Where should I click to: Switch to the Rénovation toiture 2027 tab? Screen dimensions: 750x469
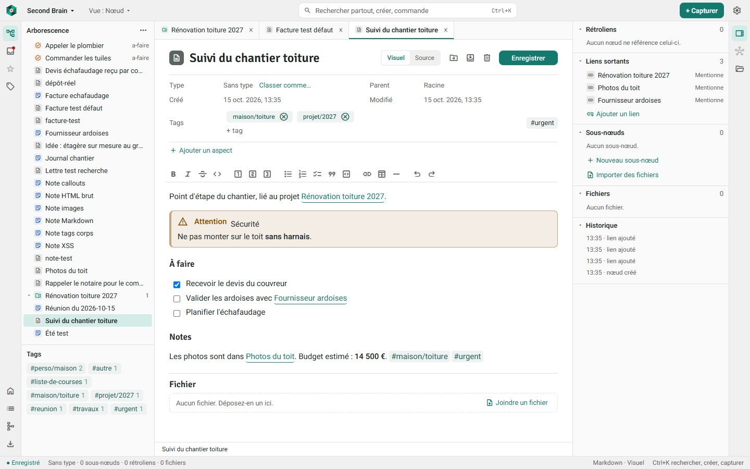tap(207, 30)
